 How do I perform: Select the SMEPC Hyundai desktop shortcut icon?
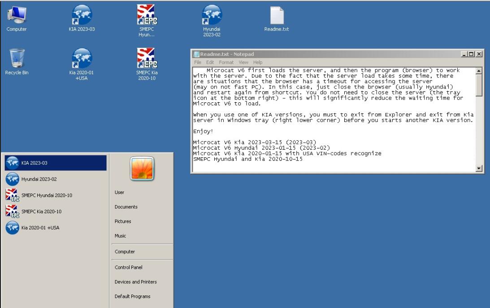coord(147,21)
